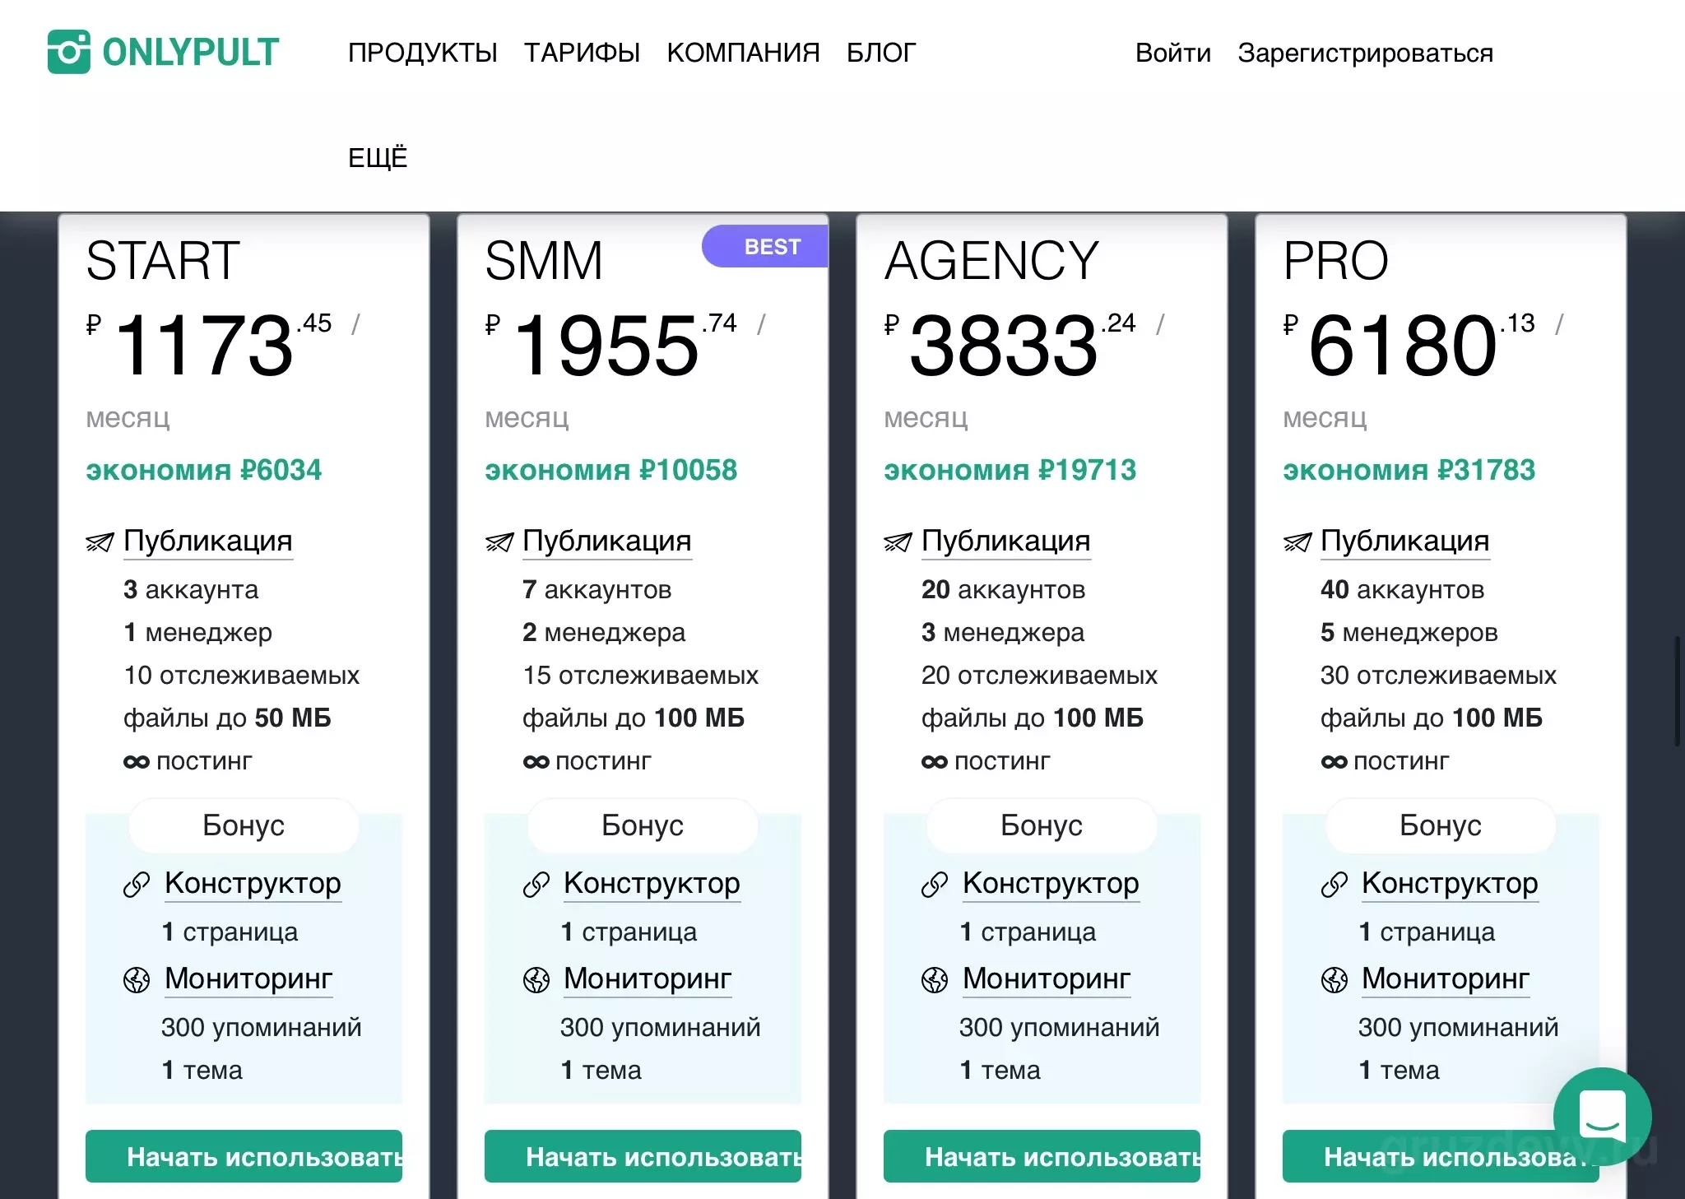Viewport: 1685px width, 1199px height.
Task: Click the infinity posting icon in PRO plan
Action: (1334, 762)
